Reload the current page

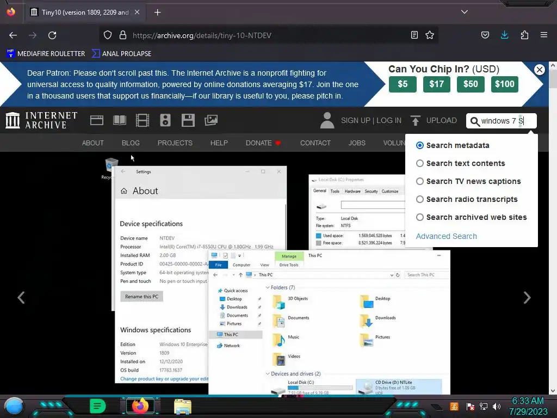[52, 35]
